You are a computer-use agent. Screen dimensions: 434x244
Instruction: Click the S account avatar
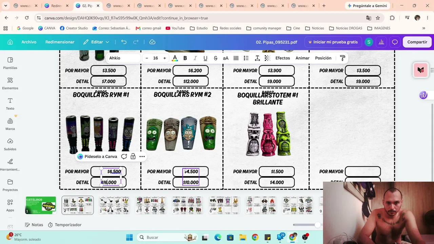point(369,42)
